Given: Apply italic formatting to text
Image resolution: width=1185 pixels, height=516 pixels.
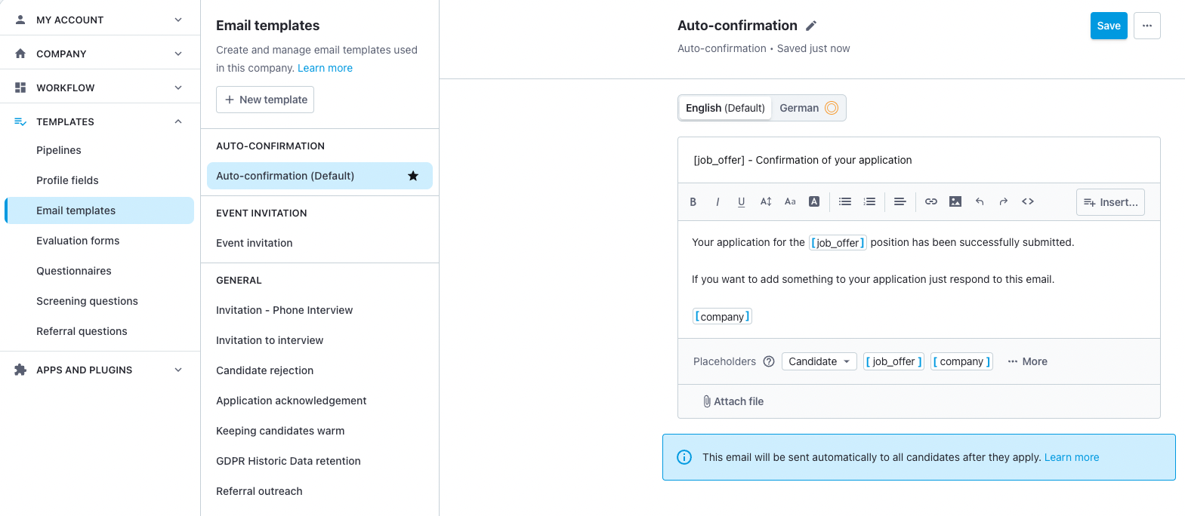Looking at the screenshot, I should (717, 201).
